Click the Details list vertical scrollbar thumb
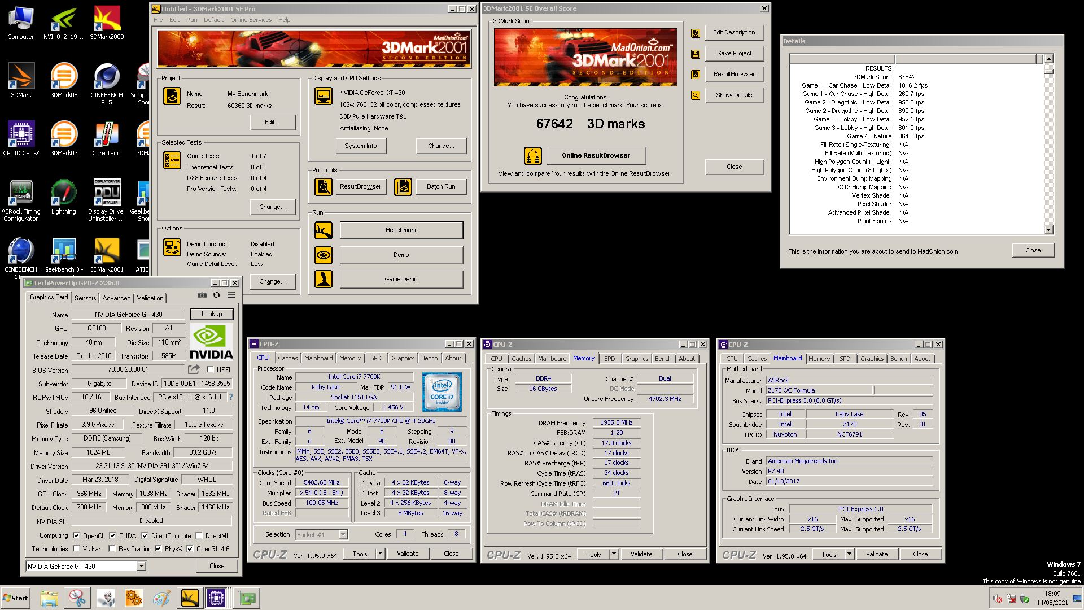Screen dimensions: 1084x610 click(x=1048, y=71)
